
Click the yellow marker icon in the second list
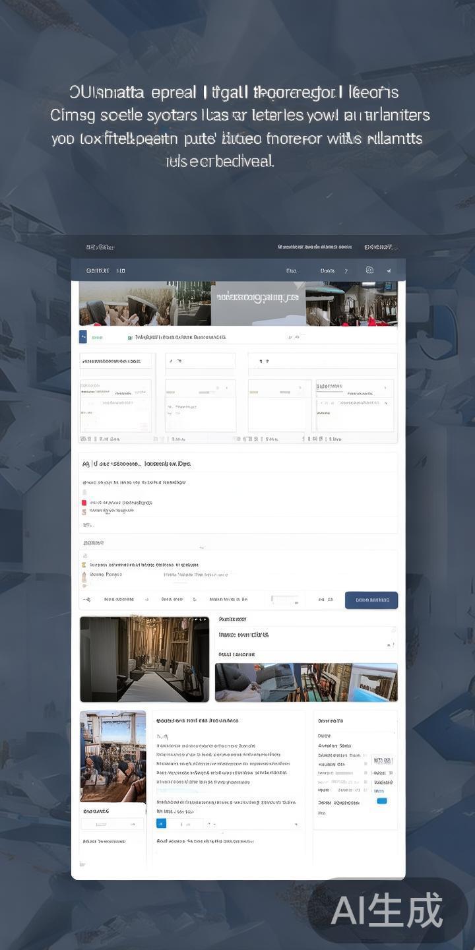84,565
